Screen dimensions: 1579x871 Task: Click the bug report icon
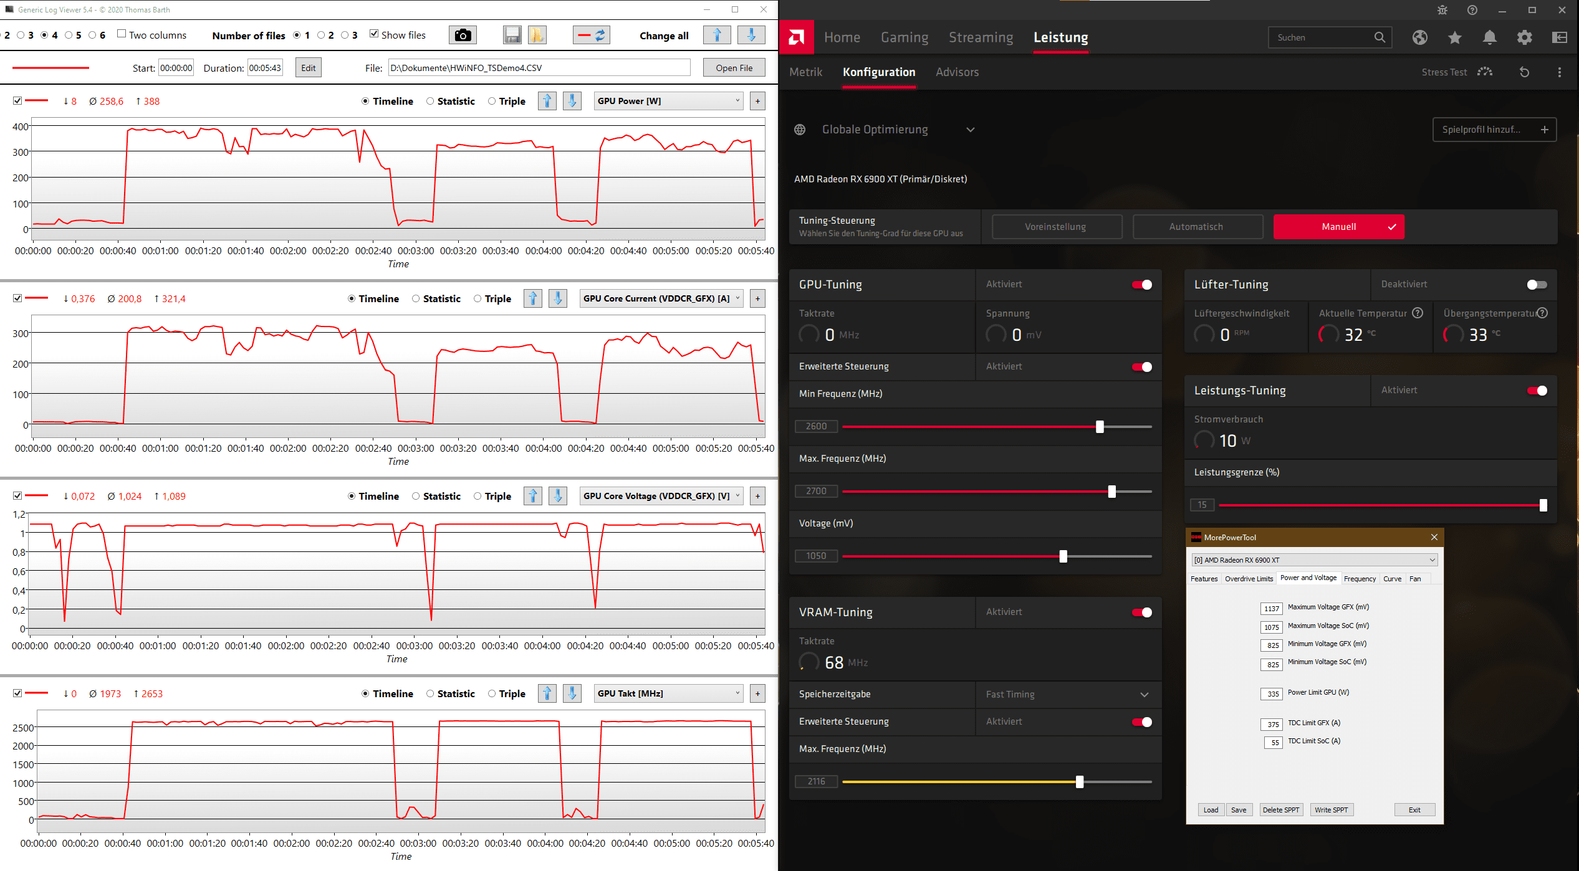1442,10
